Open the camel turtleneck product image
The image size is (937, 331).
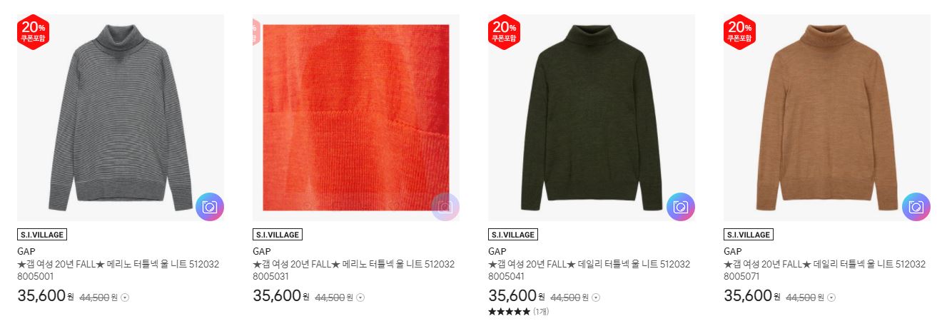click(827, 118)
